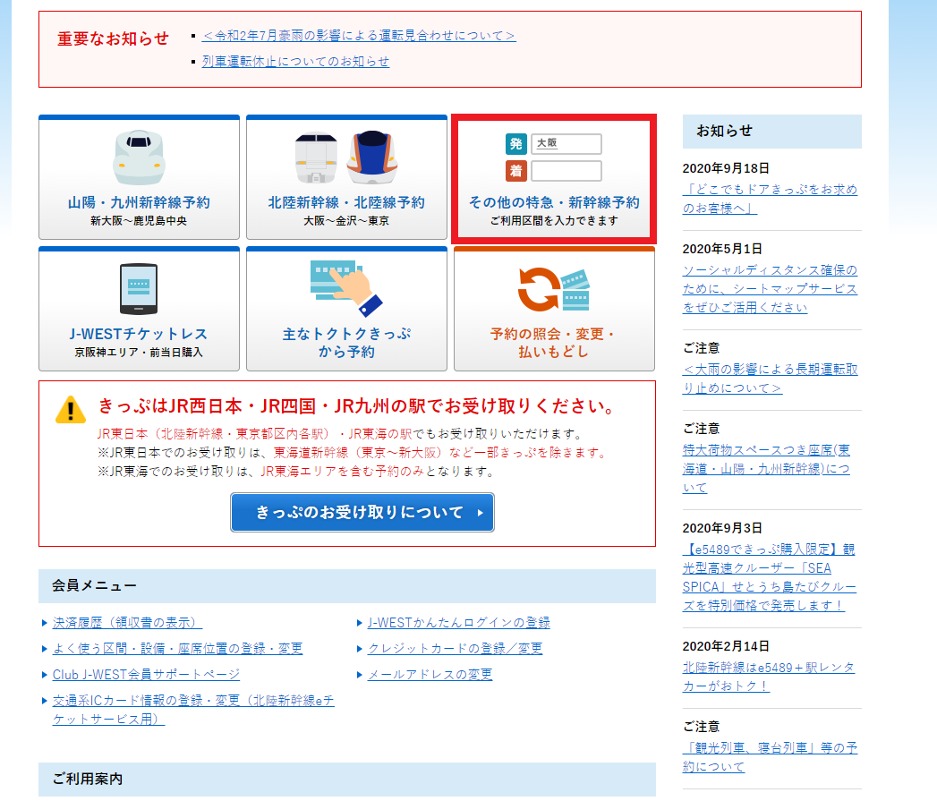The width and height of the screenshot is (937, 801).
Task: Click the ご利用区間を入力できます text
Action: point(554,221)
